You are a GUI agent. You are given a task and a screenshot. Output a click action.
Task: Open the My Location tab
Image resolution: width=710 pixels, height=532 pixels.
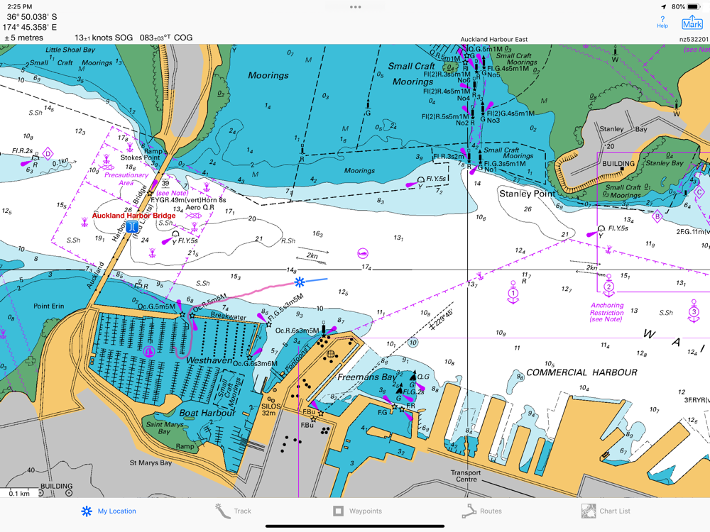(x=108, y=511)
